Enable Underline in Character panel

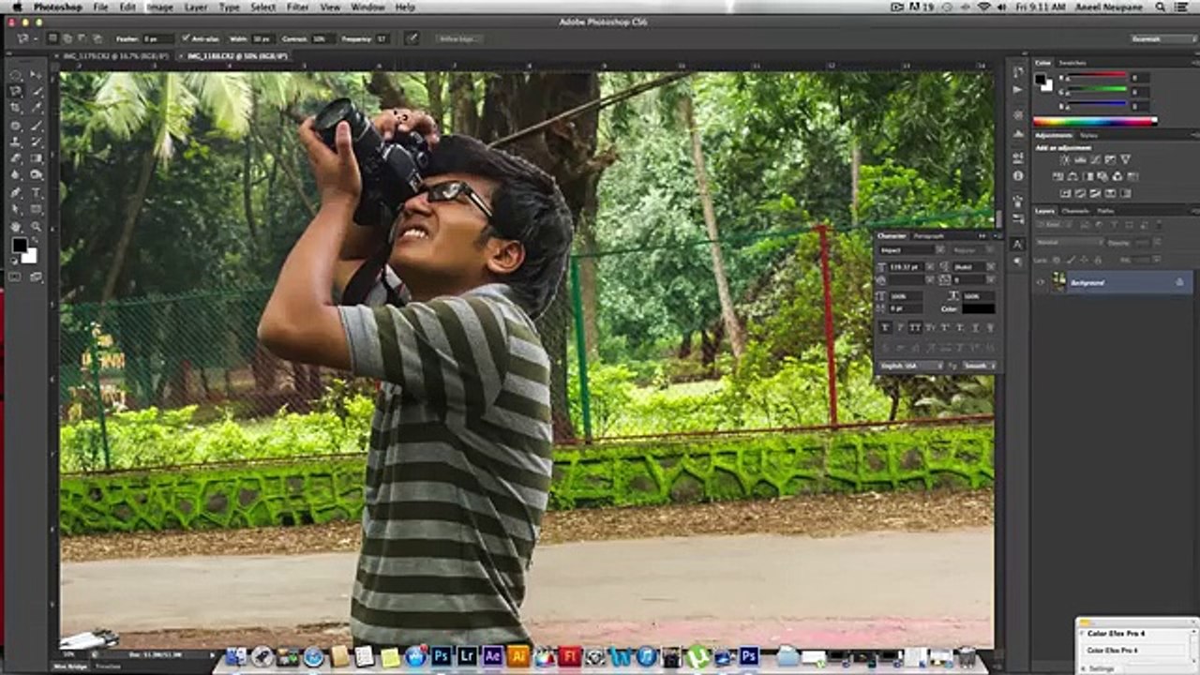975,327
